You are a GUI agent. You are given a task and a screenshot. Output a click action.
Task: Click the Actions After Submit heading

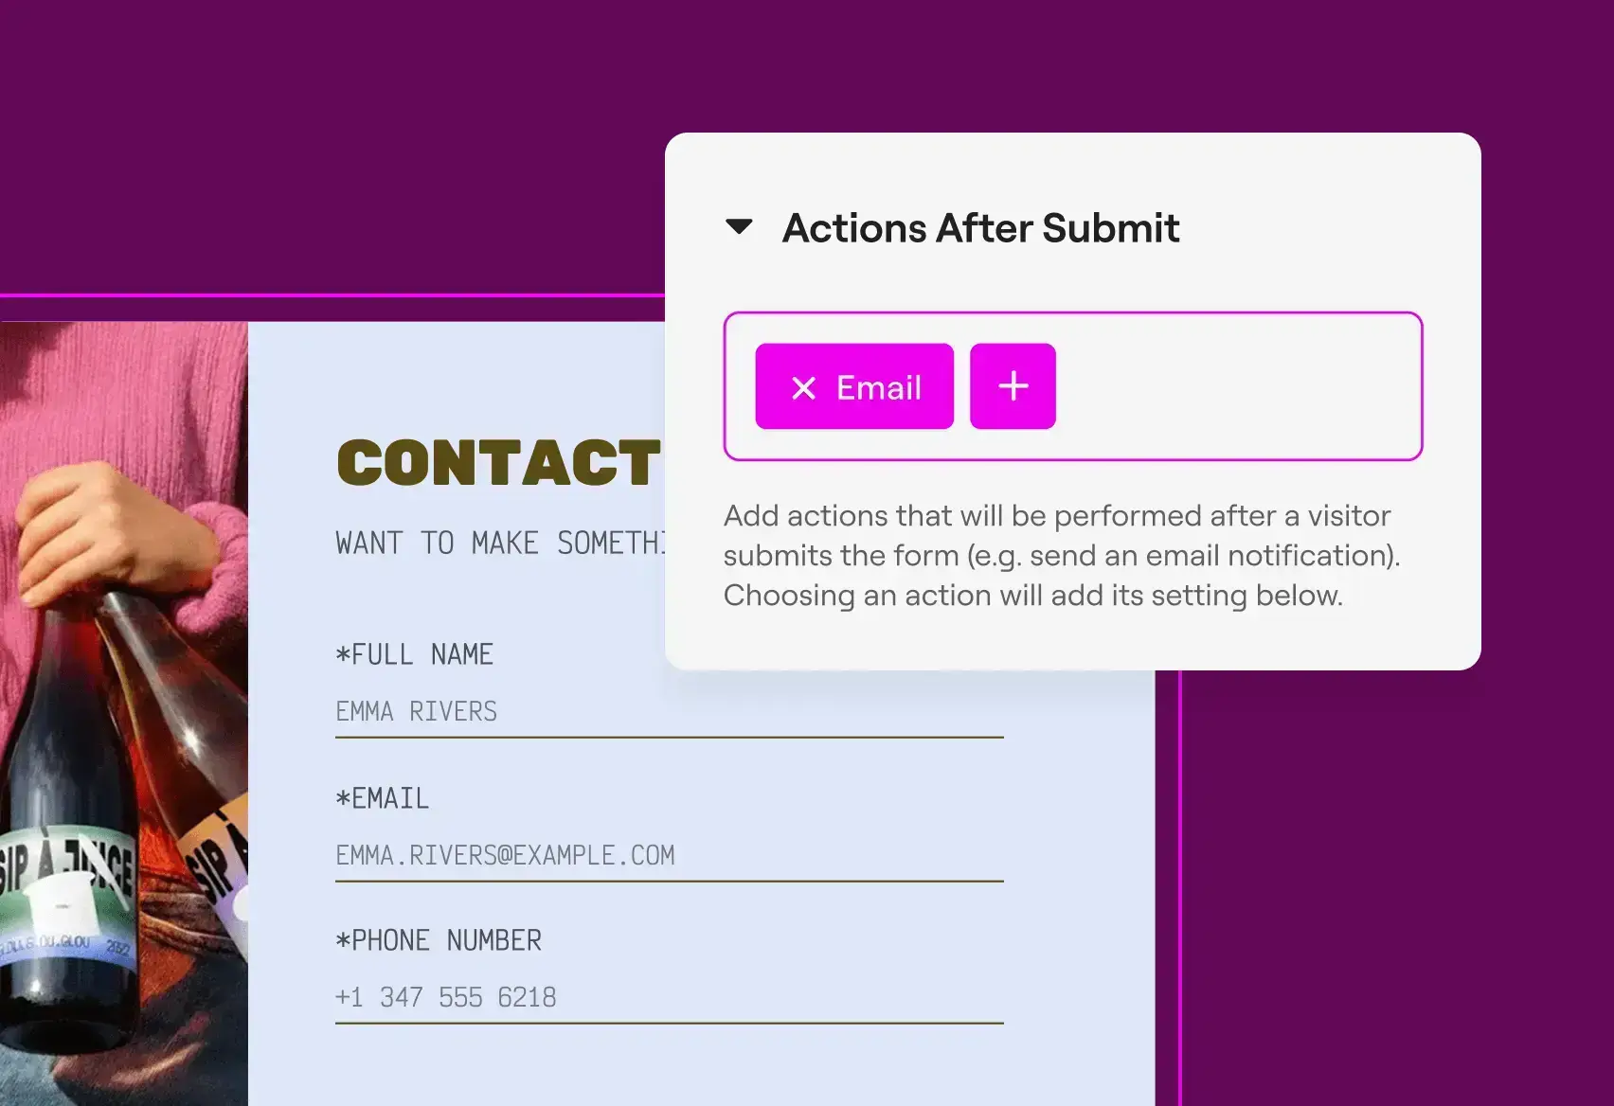tap(980, 228)
